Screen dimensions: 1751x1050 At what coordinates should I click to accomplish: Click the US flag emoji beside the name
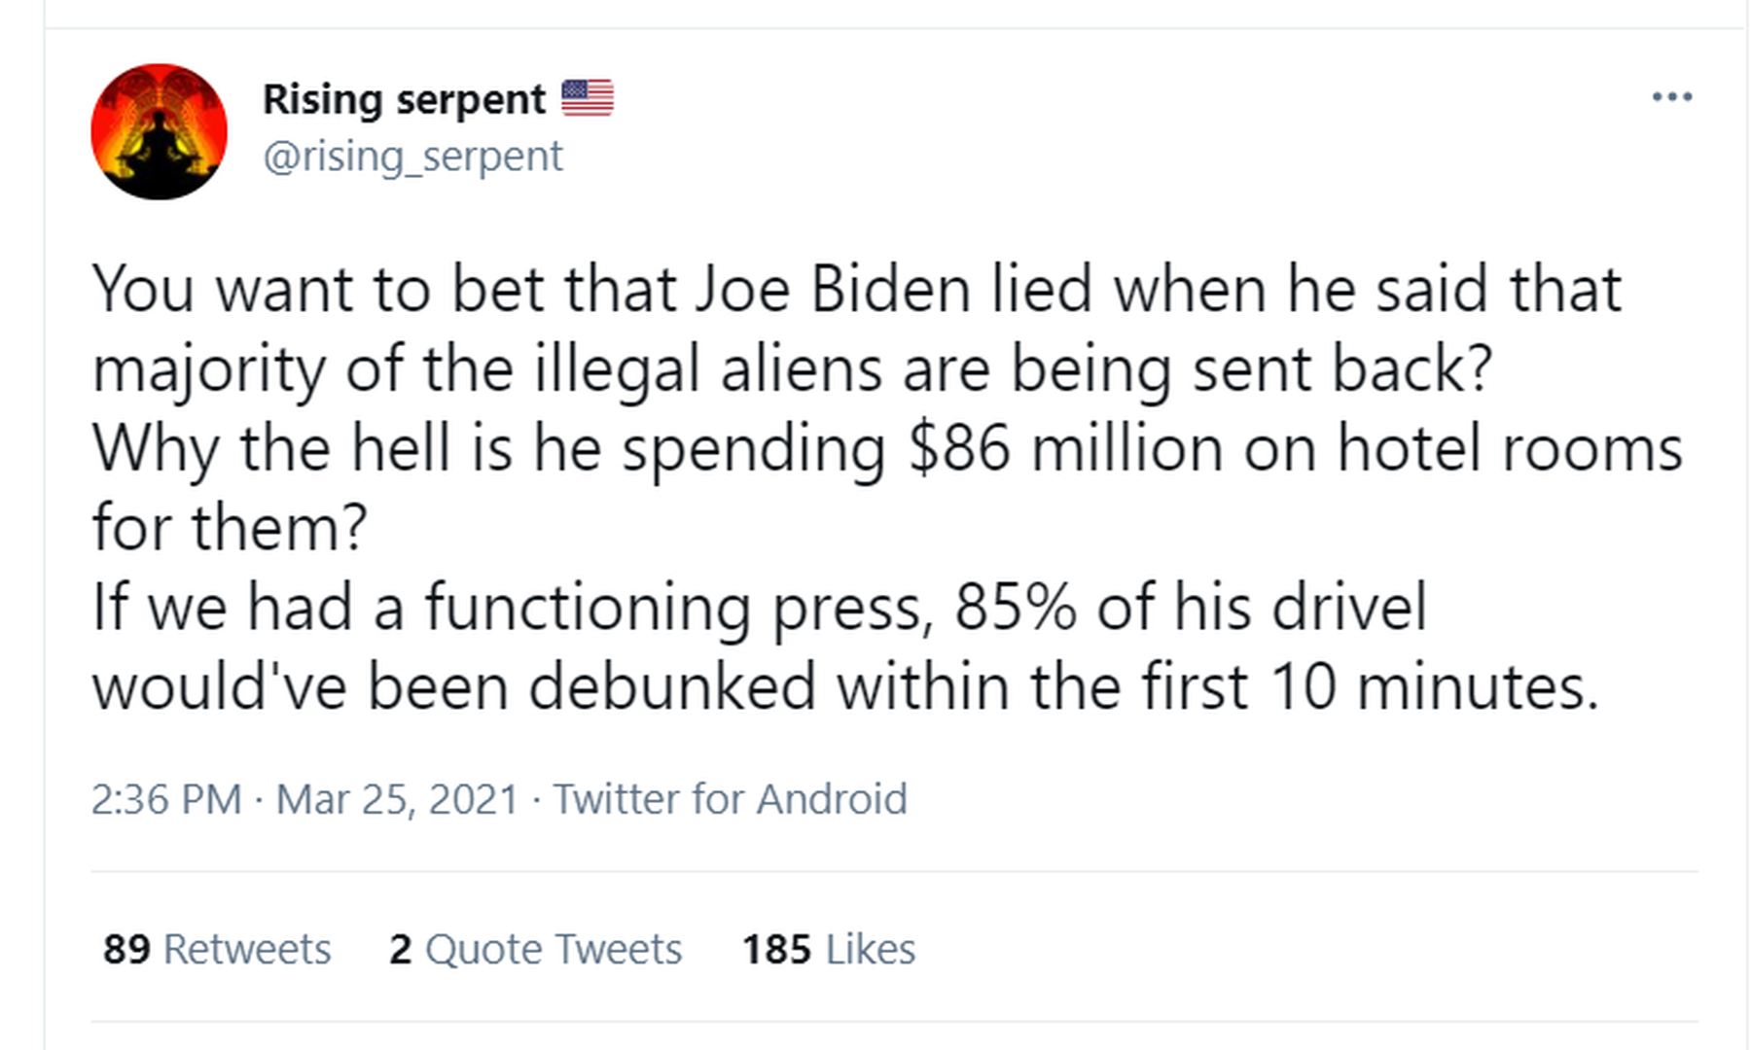[x=588, y=97]
